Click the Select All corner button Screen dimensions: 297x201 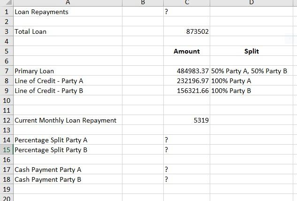tap(7, 3)
